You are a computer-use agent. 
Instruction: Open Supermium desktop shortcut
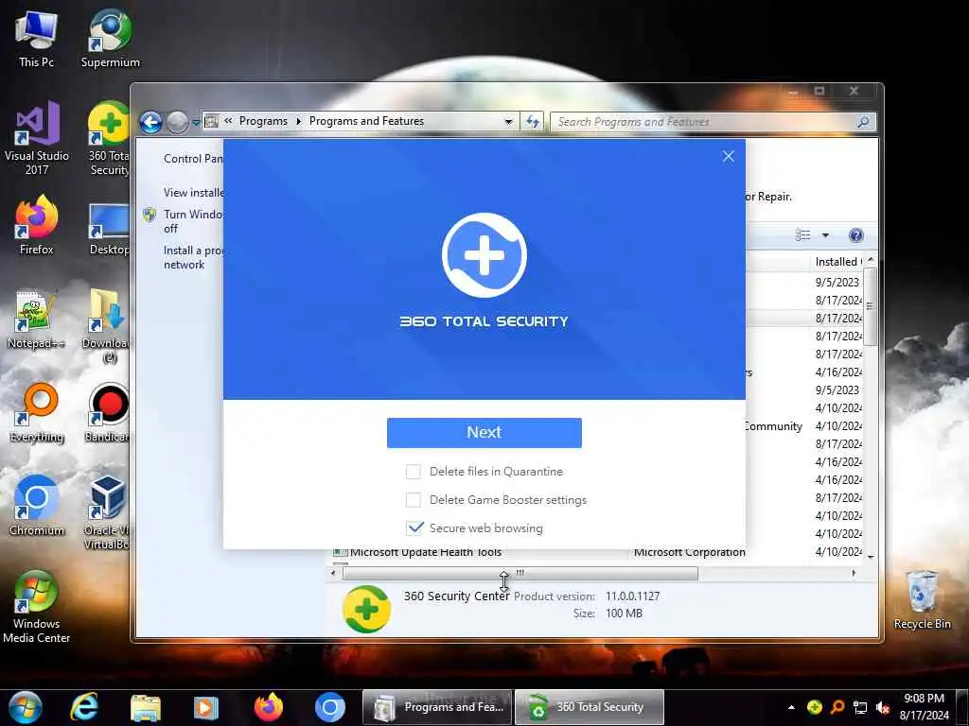[x=110, y=38]
